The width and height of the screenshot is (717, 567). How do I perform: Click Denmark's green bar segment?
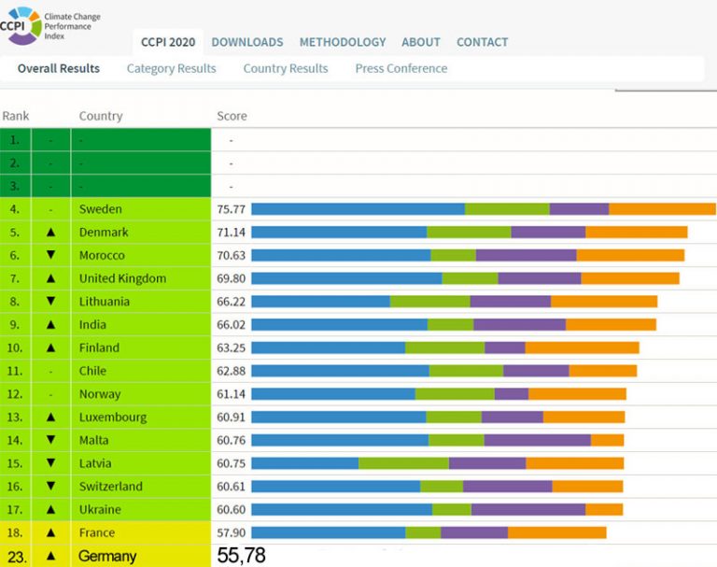[x=469, y=232]
